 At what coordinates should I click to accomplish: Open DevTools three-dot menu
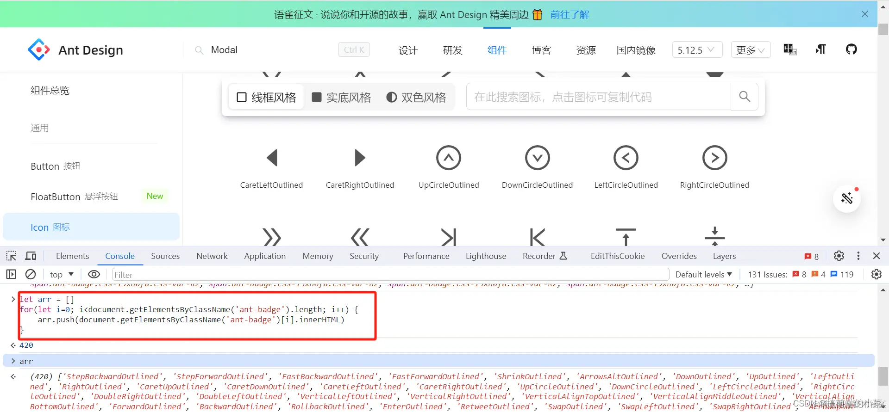tap(858, 256)
